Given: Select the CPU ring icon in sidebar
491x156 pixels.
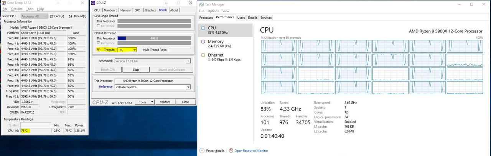Looking at the screenshot, I should [x=203, y=28].
